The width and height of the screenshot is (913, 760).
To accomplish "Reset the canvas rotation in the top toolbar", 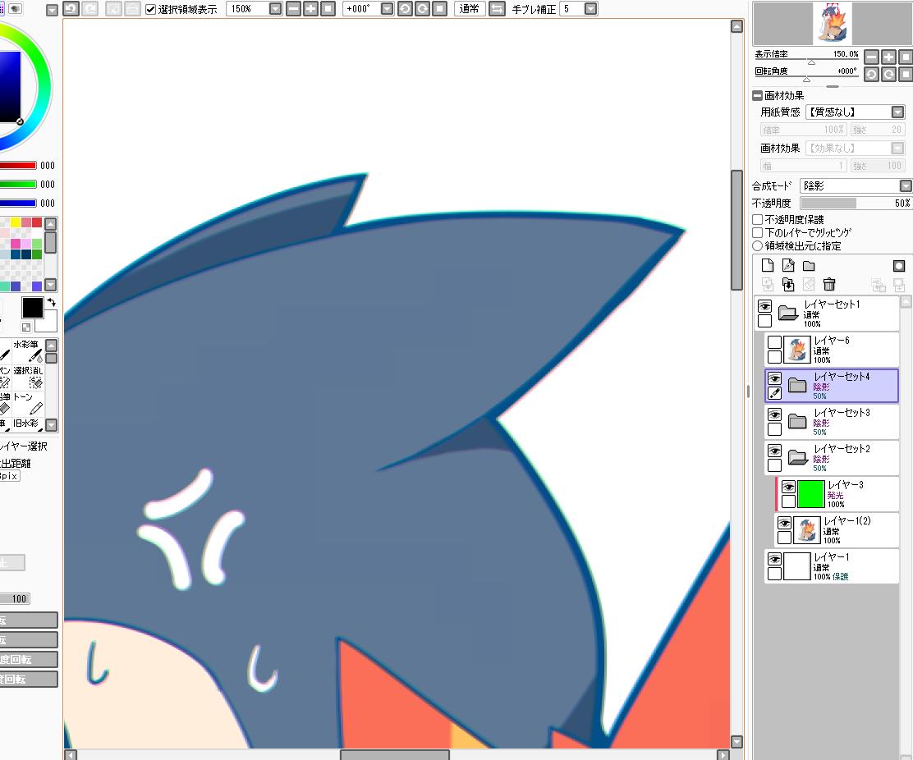I will 440,9.
